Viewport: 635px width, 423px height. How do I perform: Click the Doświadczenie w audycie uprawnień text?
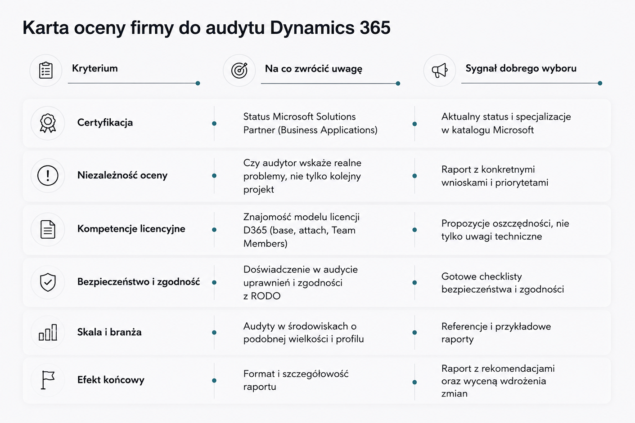coord(301,283)
